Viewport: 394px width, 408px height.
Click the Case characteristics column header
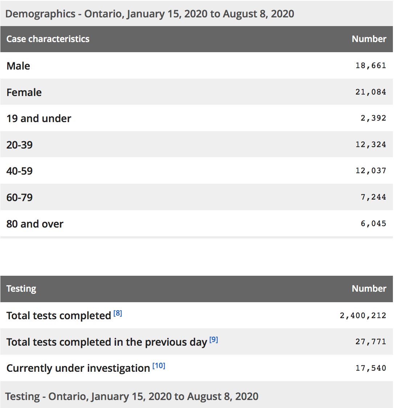coord(48,39)
